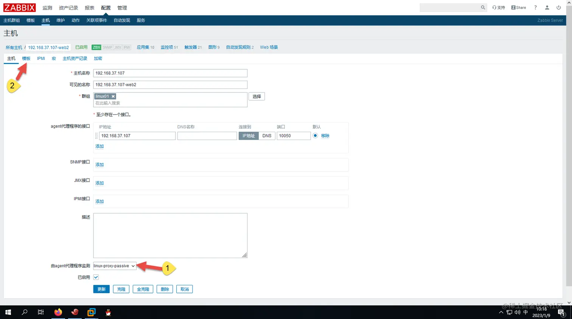
Task: Click the 删除 button
Action: (165, 289)
